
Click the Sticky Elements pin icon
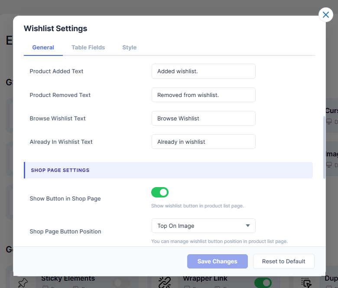[x=23, y=282]
